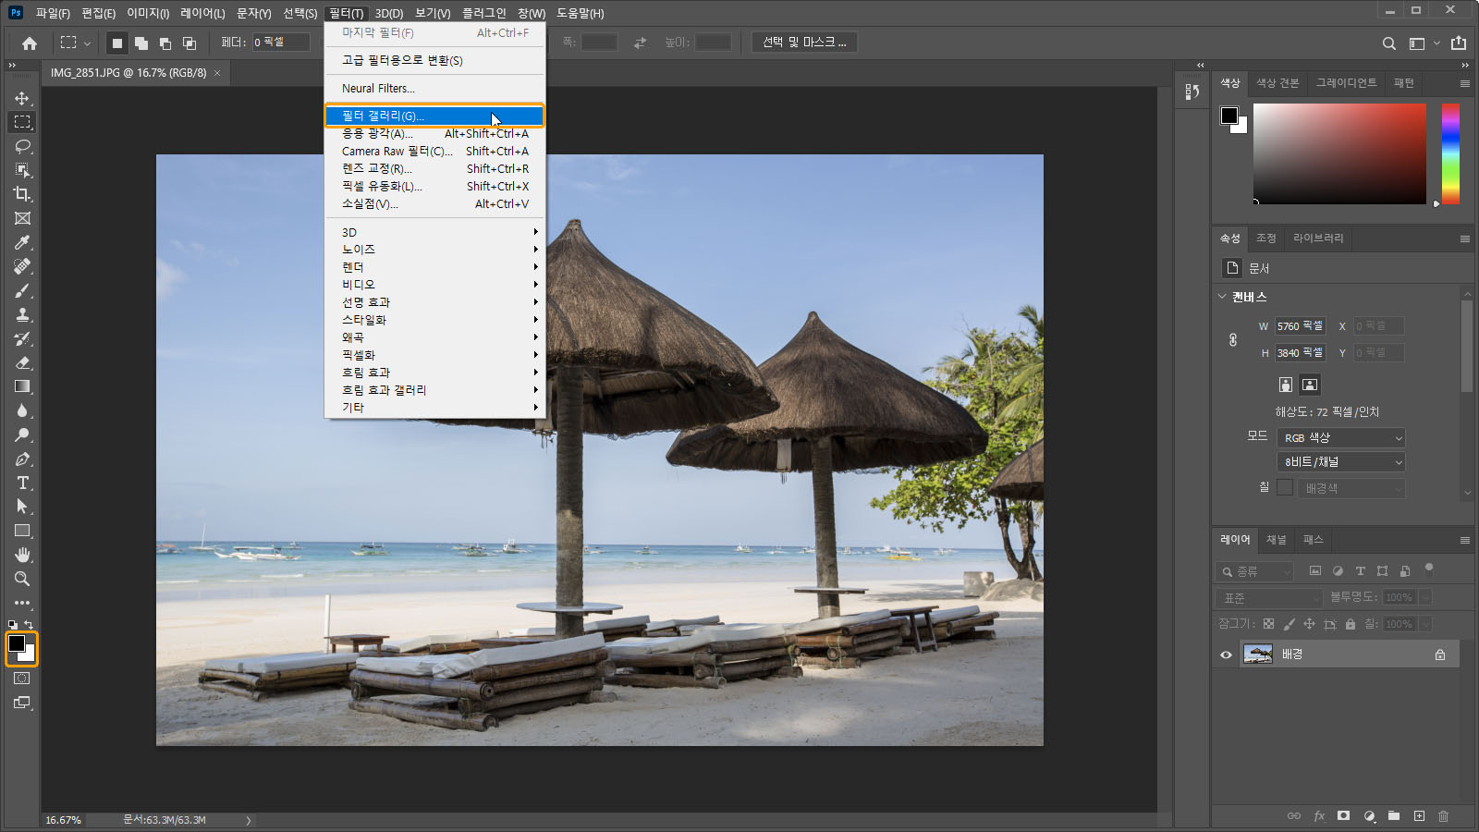Toggle Quick Mask mode in toolbar
1479x832 pixels.
[x=22, y=679]
